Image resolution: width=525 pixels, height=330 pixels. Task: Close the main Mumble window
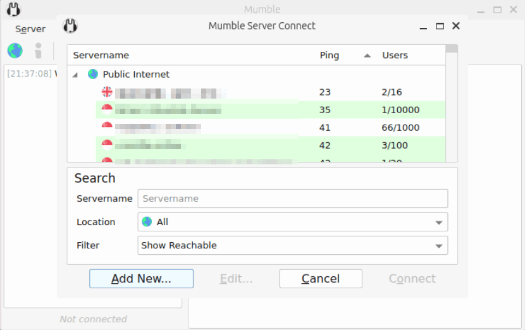pos(513,9)
